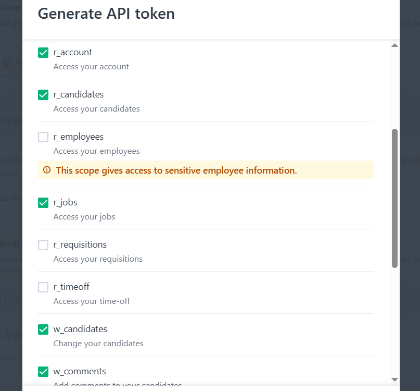Uncheck the w_comments scope checkbox

[x=43, y=372]
